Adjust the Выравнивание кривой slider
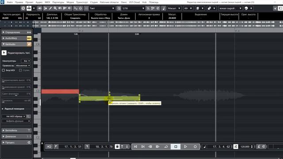This screenshot has height=159, width=283. [16, 87]
